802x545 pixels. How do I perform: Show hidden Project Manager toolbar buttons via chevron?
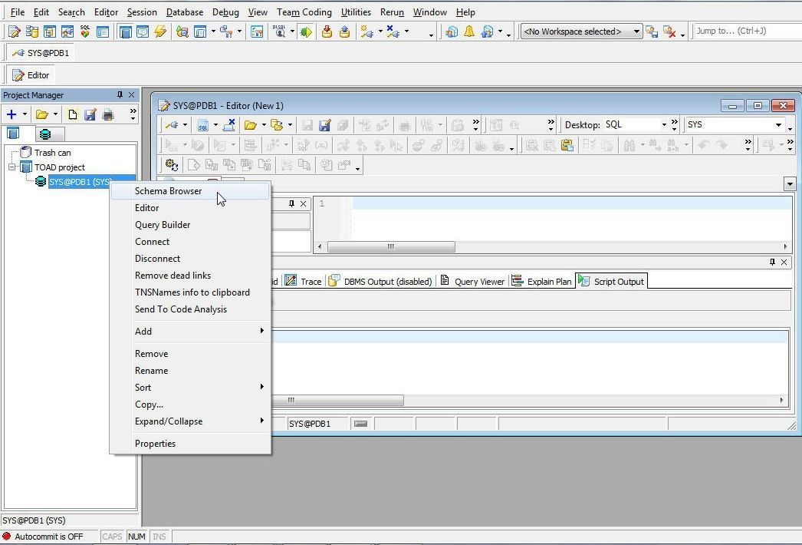point(133,114)
